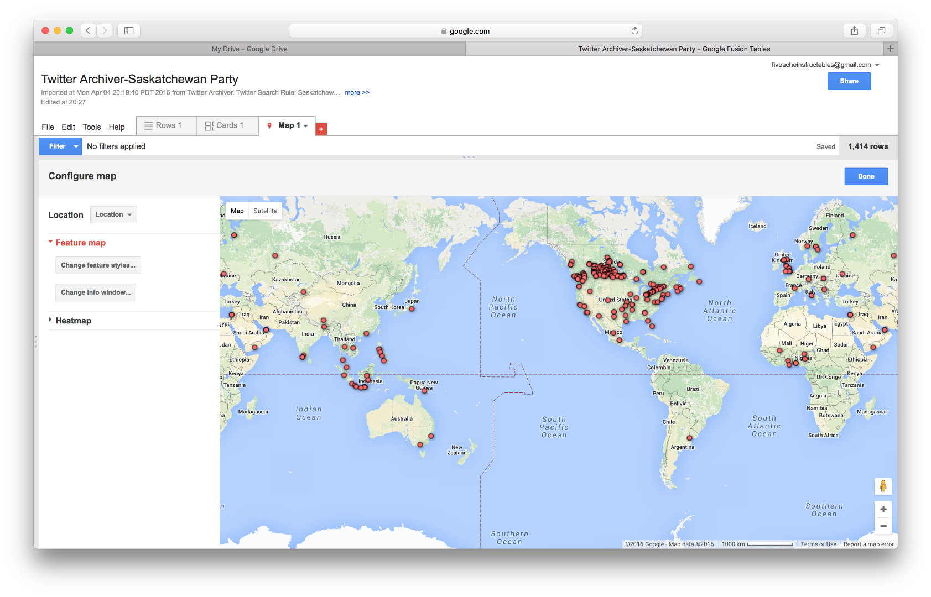
Task: Expand the Heatmap section
Action: pyautogui.click(x=50, y=321)
